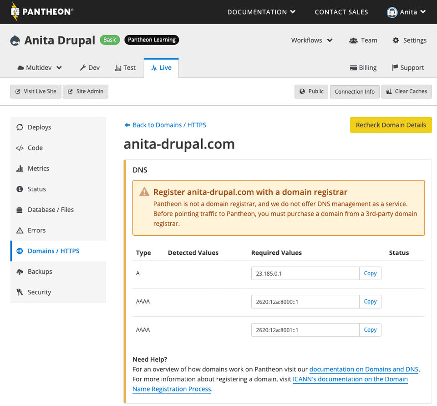Copy the AAAA value 2620:12a:8001::1
437x406 pixels.
click(370, 330)
